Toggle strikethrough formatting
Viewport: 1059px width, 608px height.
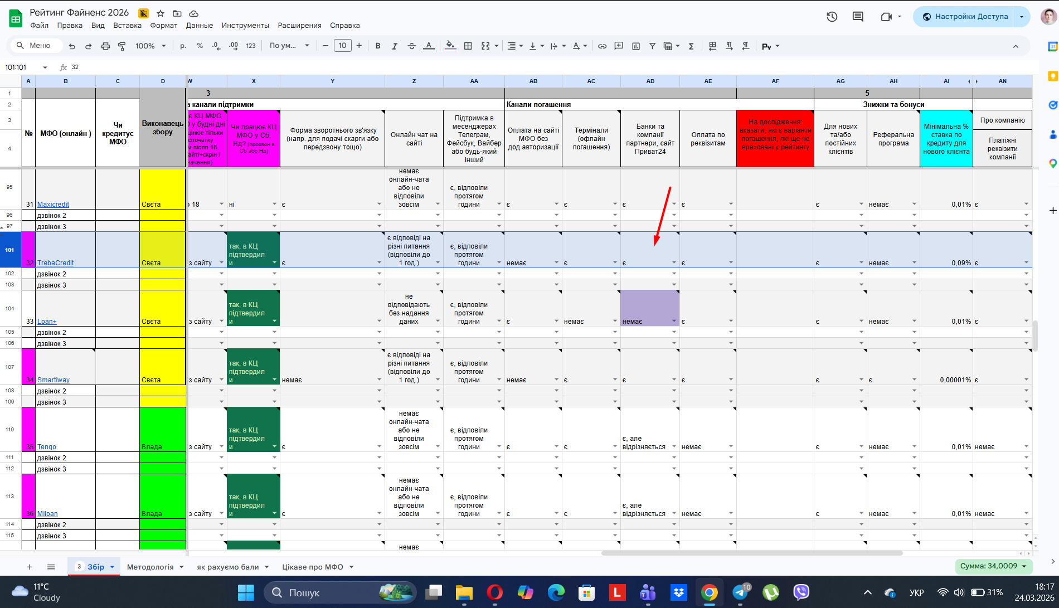(411, 46)
